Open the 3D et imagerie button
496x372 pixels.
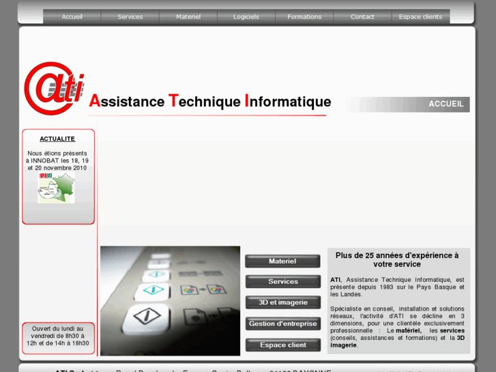pos(283,302)
